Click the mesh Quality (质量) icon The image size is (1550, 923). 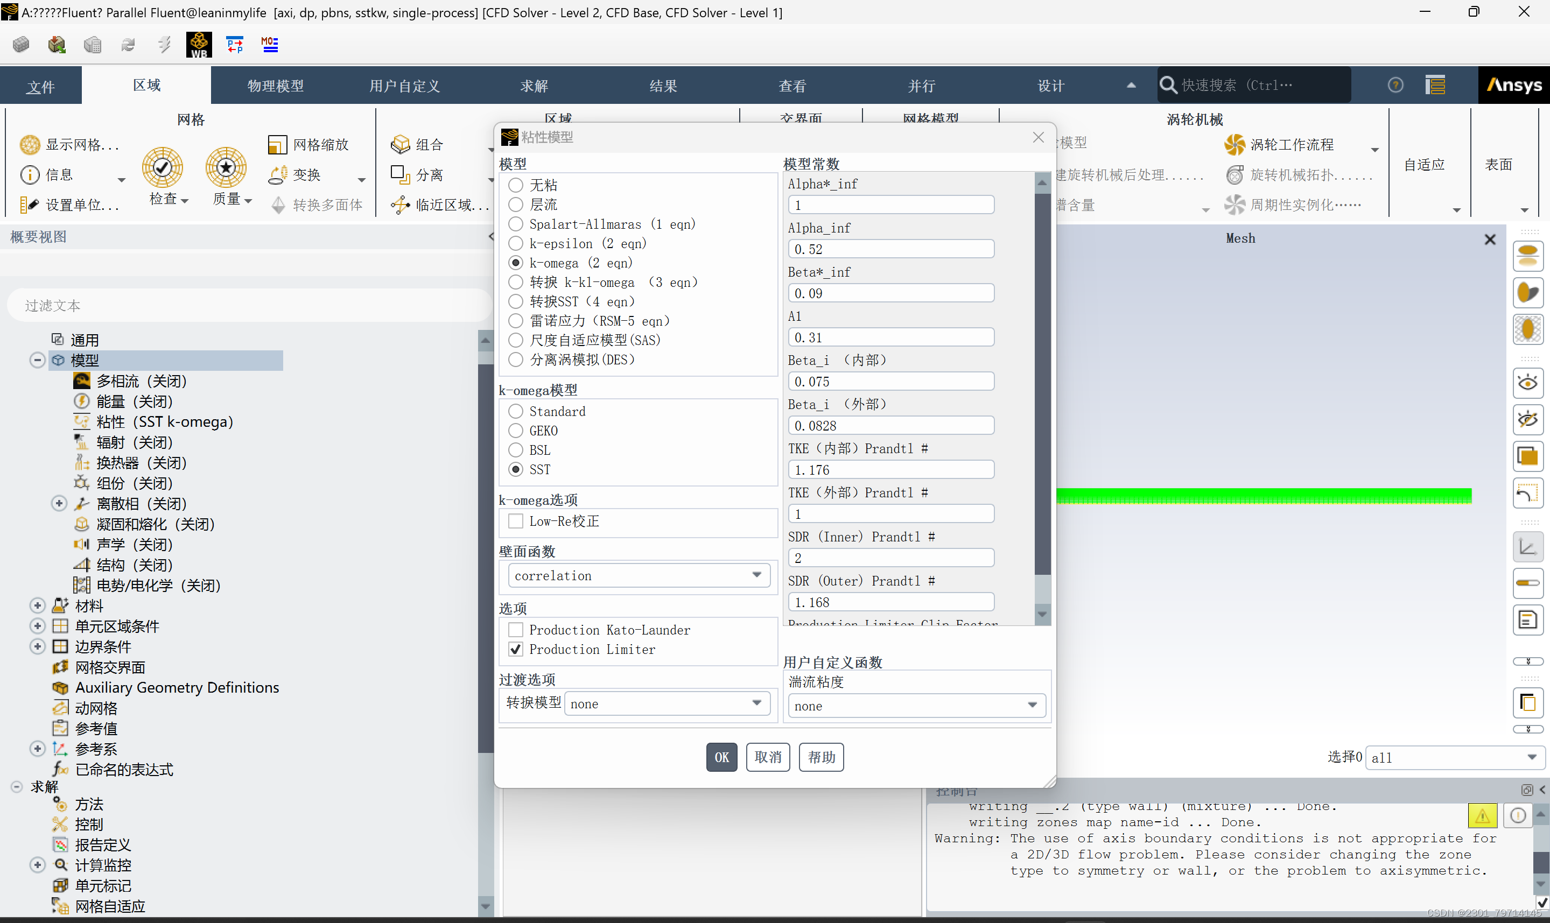pos(226,167)
